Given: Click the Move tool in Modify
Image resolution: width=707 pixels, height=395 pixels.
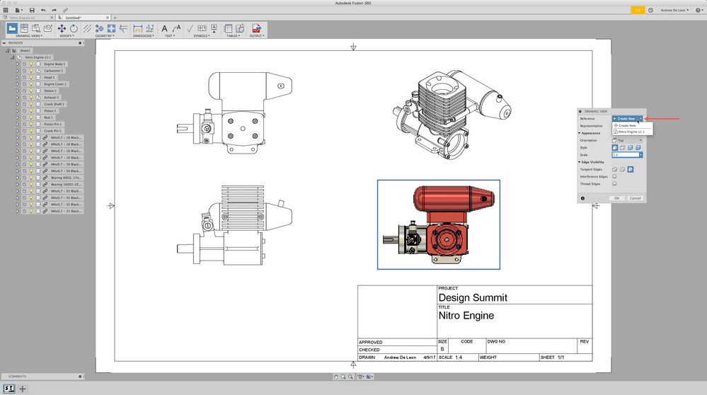Looking at the screenshot, I should 62,28.
